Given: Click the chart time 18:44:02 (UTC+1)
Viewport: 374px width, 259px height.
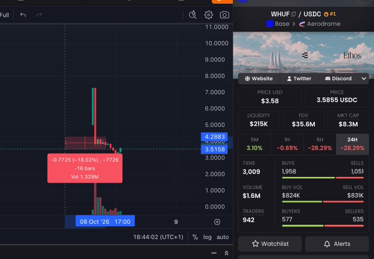Looking at the screenshot, I should [x=158, y=237].
